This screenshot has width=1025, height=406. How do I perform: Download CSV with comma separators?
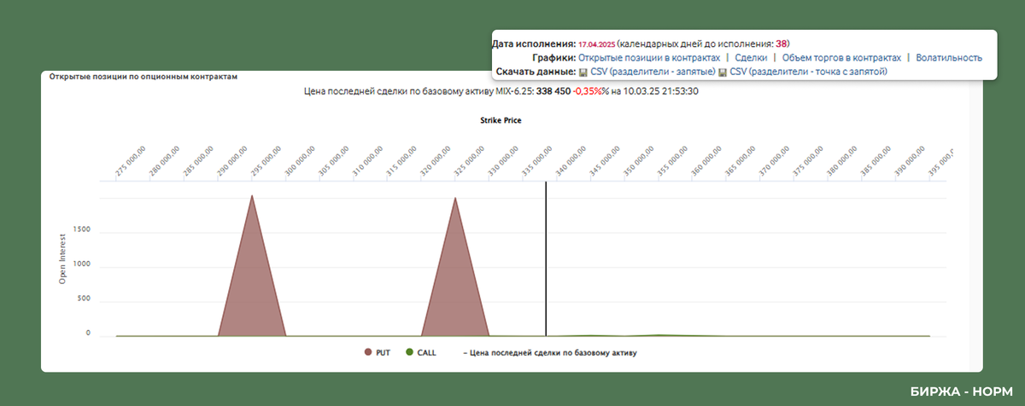coord(653,72)
